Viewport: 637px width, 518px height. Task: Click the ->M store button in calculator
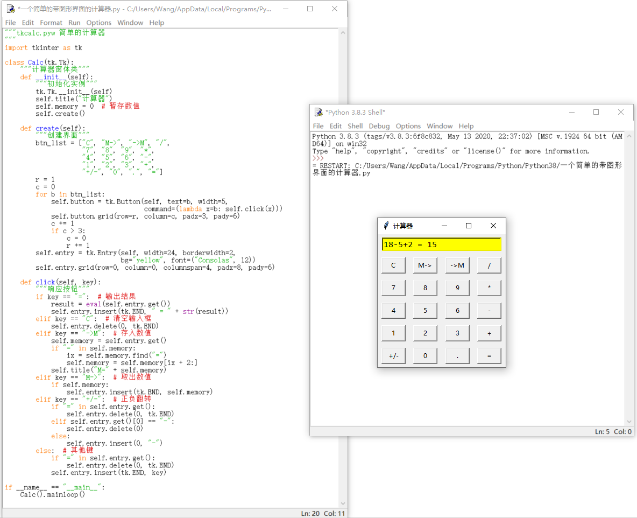[x=457, y=265]
